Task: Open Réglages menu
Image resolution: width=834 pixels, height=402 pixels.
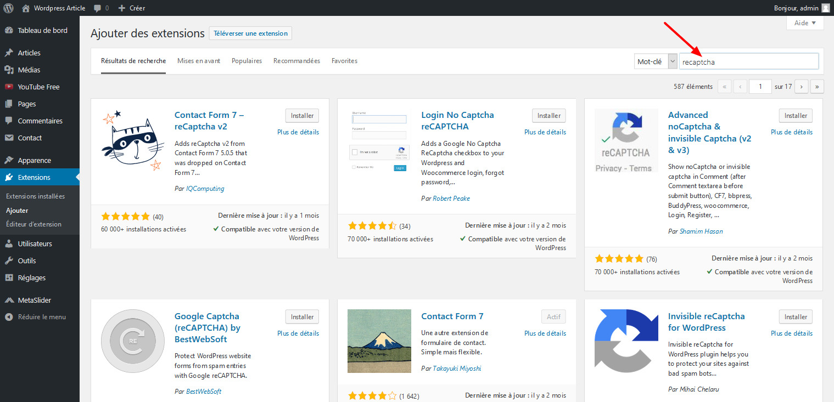Action: coord(40,278)
